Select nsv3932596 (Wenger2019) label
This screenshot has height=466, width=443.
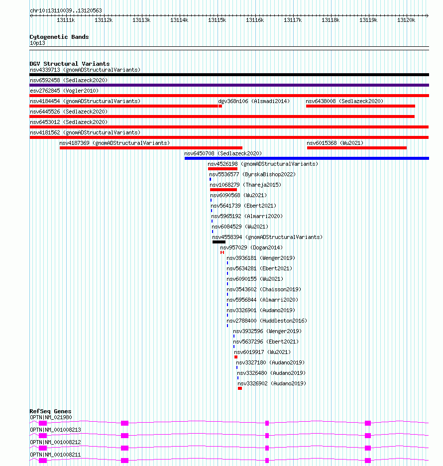point(267,331)
